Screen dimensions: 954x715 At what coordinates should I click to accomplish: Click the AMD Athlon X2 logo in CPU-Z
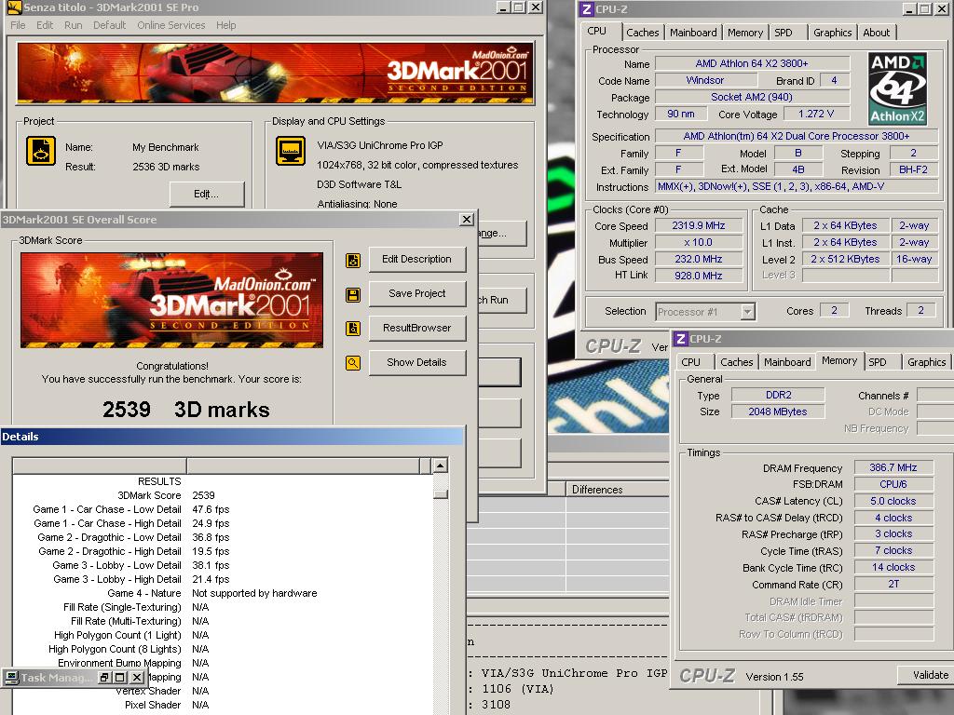(897, 88)
